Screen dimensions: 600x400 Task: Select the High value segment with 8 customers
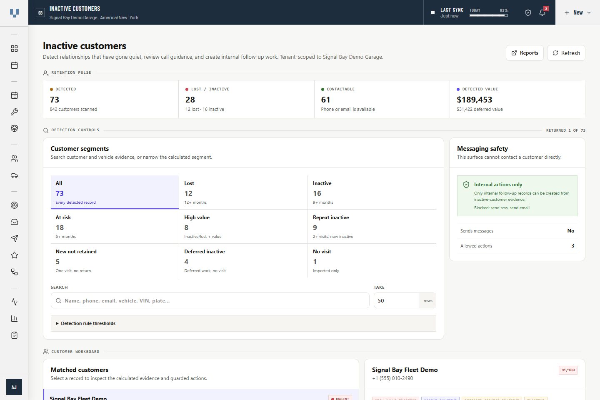click(x=243, y=227)
